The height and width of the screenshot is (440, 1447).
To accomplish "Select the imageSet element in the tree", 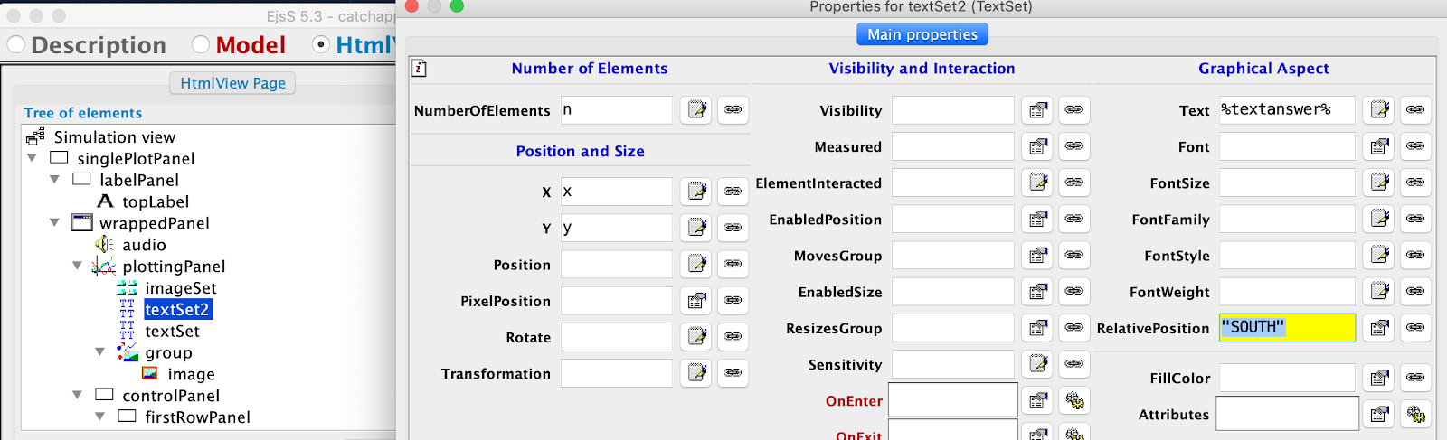I will pos(180,288).
